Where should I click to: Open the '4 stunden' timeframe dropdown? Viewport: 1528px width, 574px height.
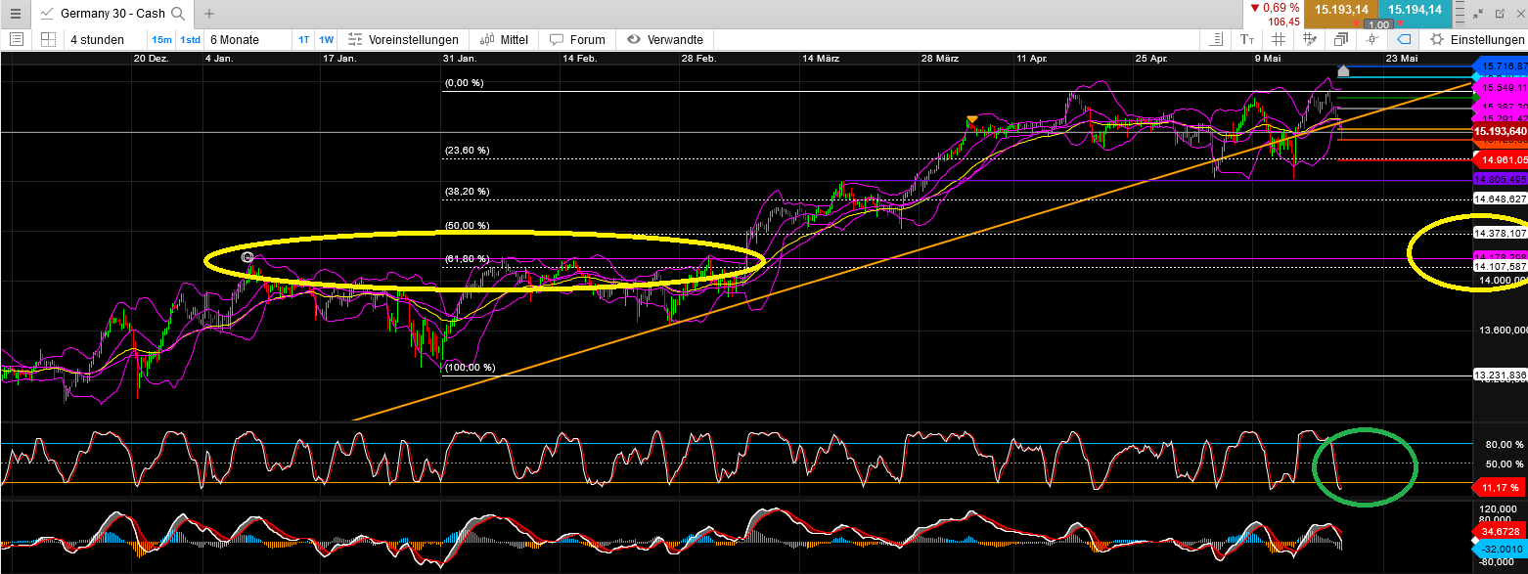(x=97, y=40)
